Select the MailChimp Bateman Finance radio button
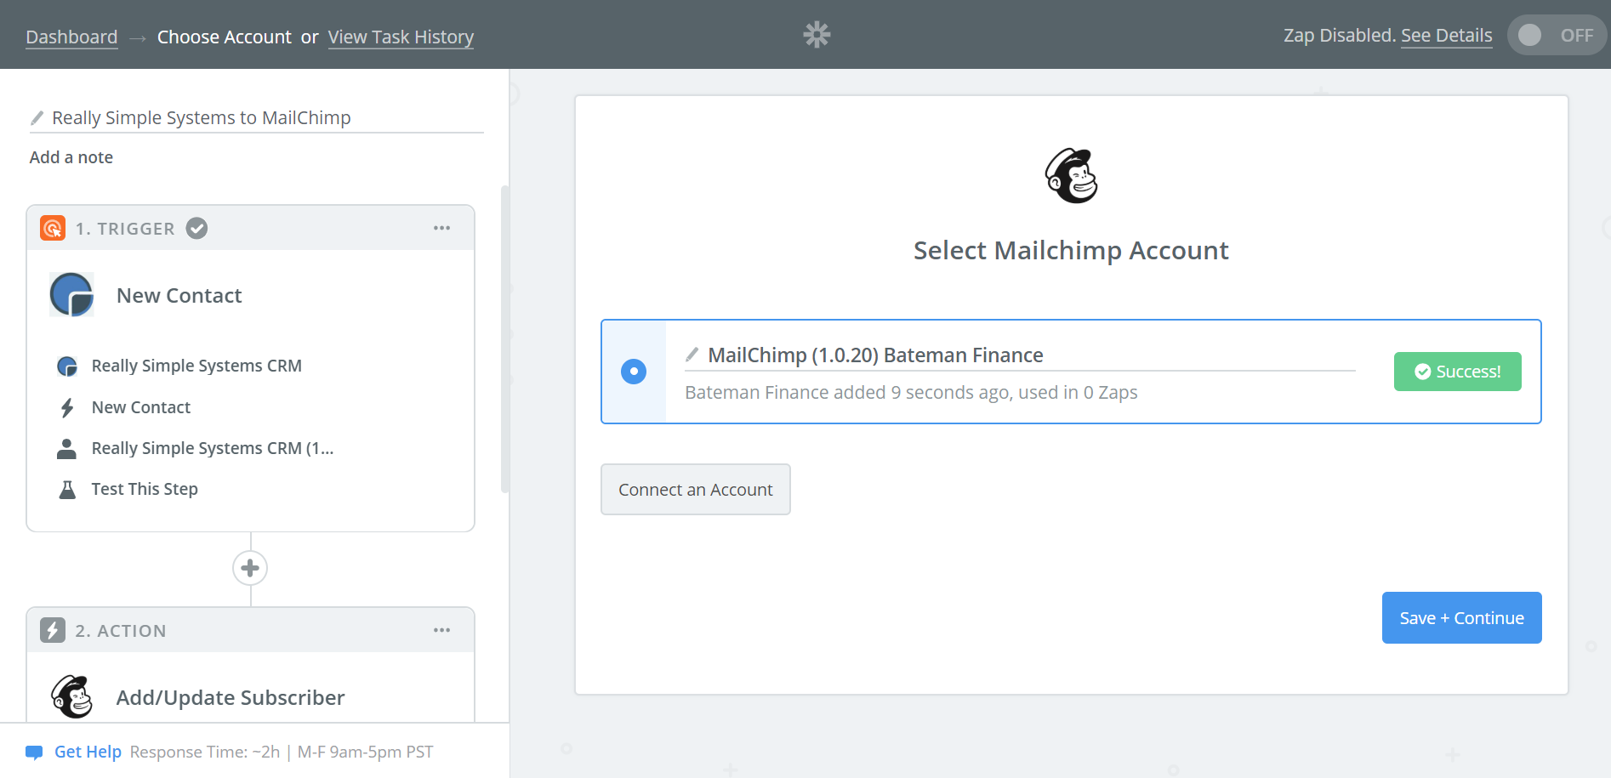1611x778 pixels. coord(634,372)
